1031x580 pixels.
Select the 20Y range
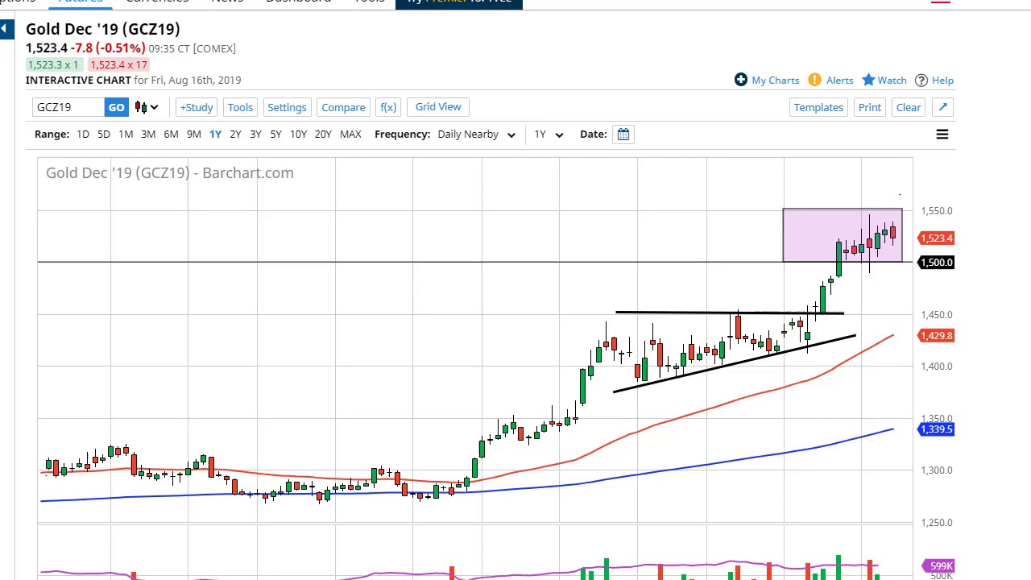[x=323, y=135]
